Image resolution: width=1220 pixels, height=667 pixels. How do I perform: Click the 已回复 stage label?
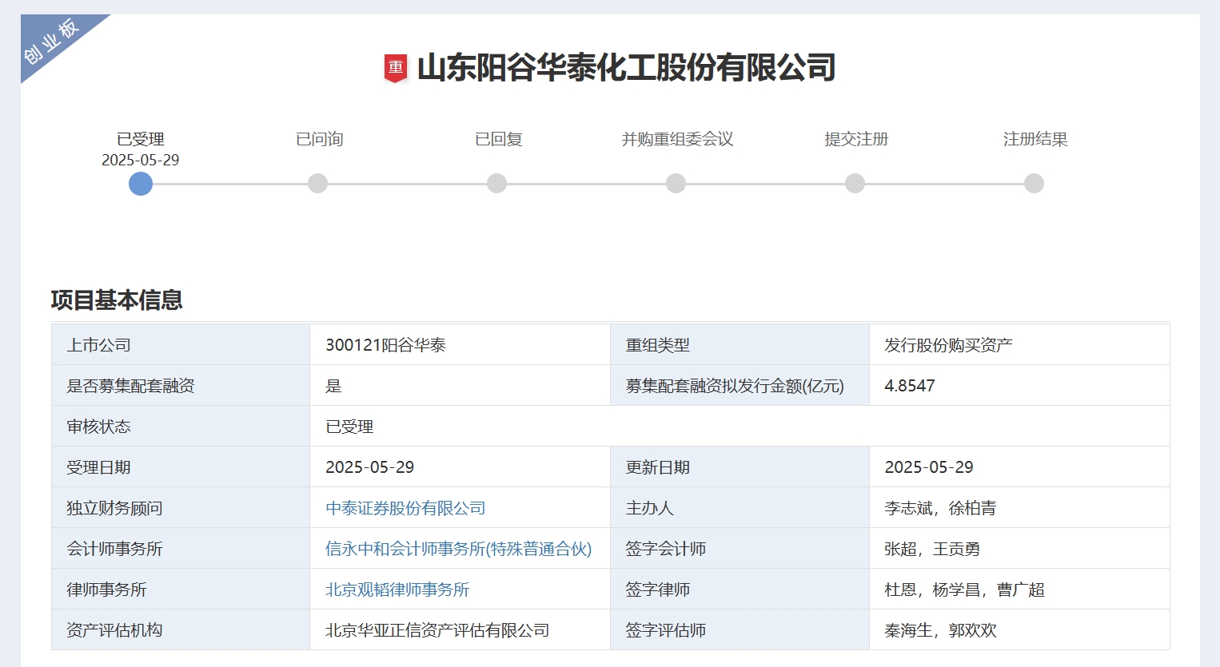click(x=499, y=139)
